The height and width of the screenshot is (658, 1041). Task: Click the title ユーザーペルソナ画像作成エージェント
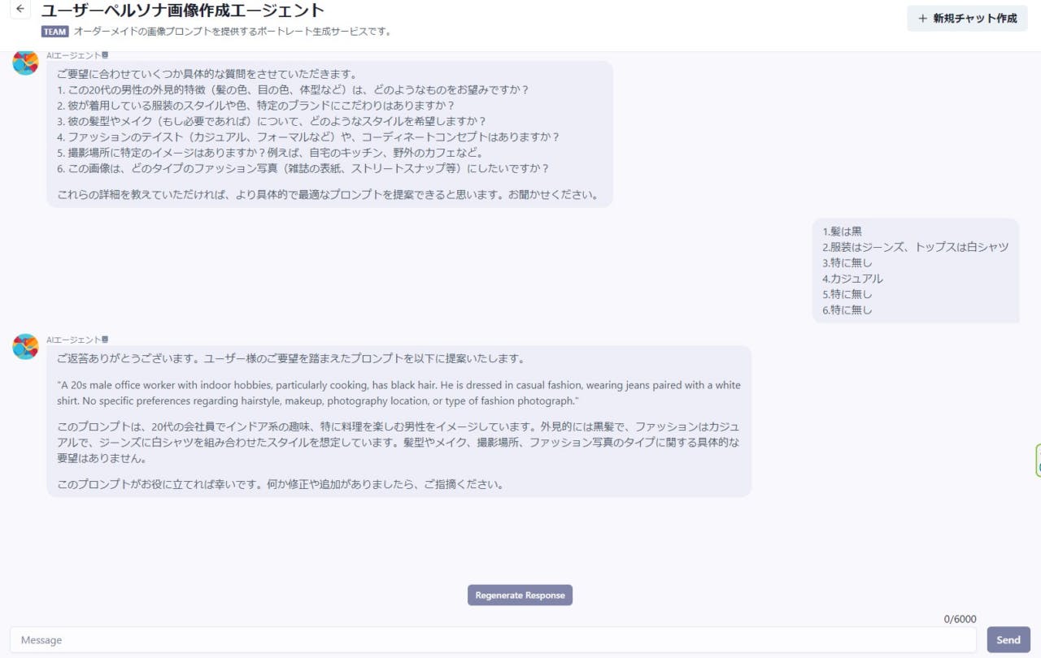[183, 11]
